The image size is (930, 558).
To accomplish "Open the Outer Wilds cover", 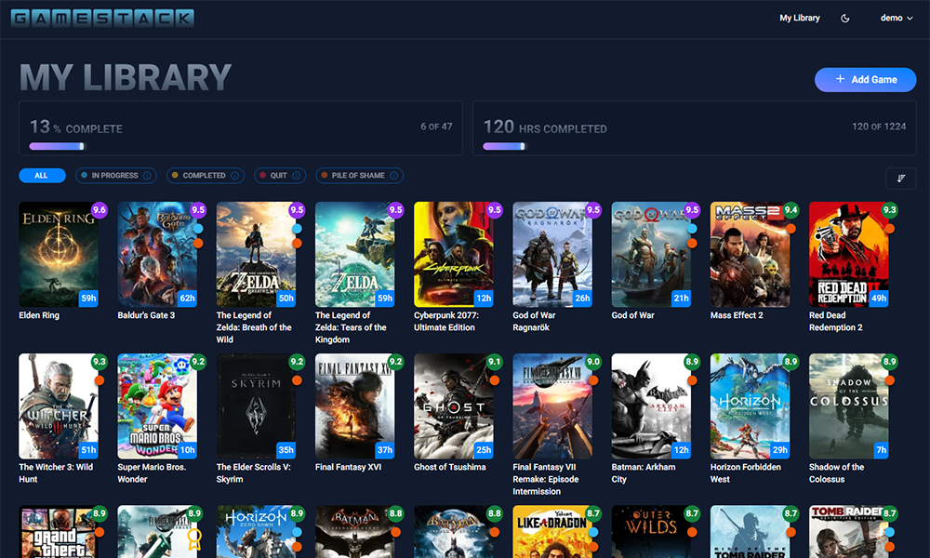I will pos(651,531).
